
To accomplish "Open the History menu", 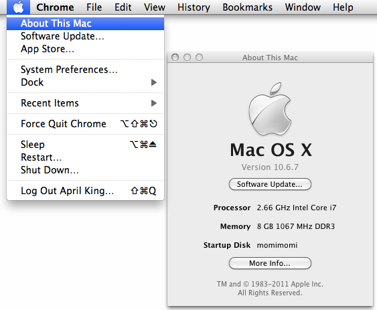I will pyautogui.click(x=194, y=7).
